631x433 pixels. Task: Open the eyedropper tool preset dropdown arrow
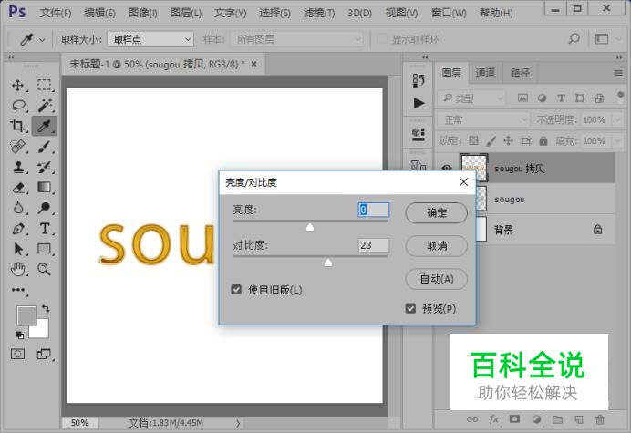pos(42,39)
